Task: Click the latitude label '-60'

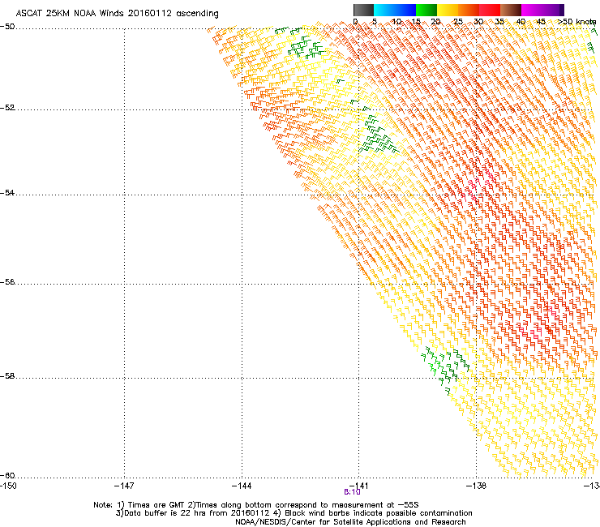Action: tap(7, 475)
